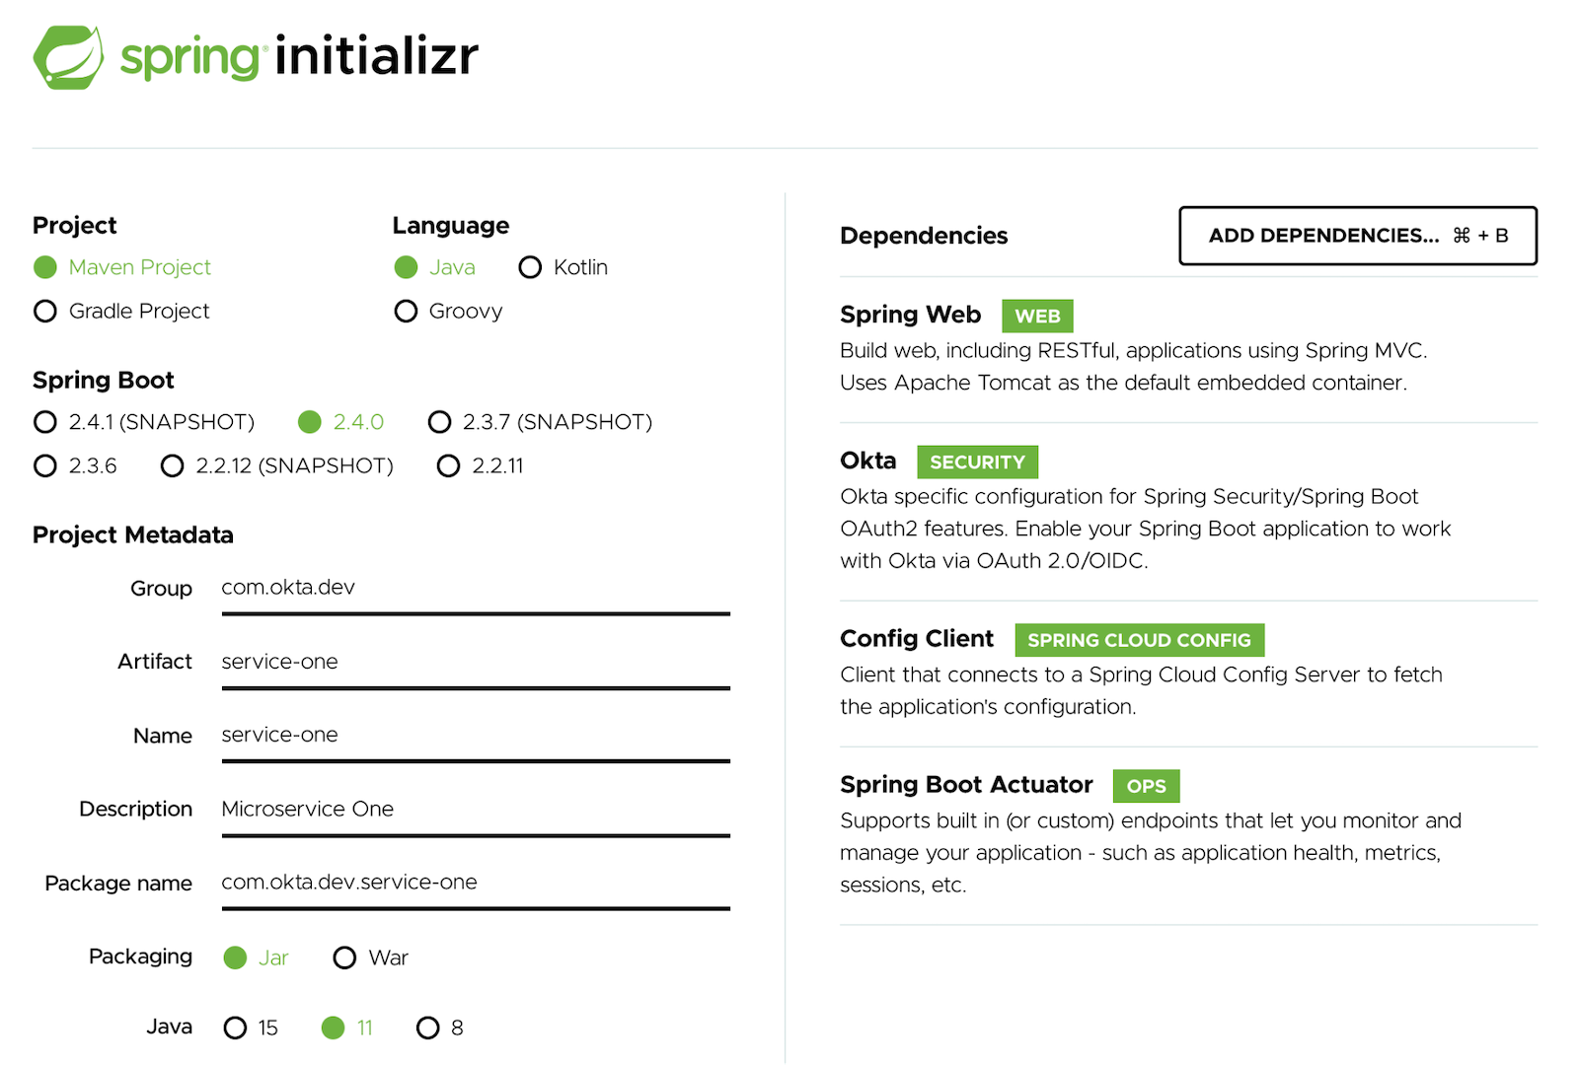Click the Spring leaf logo icon
The image size is (1579, 1065).
68,57
